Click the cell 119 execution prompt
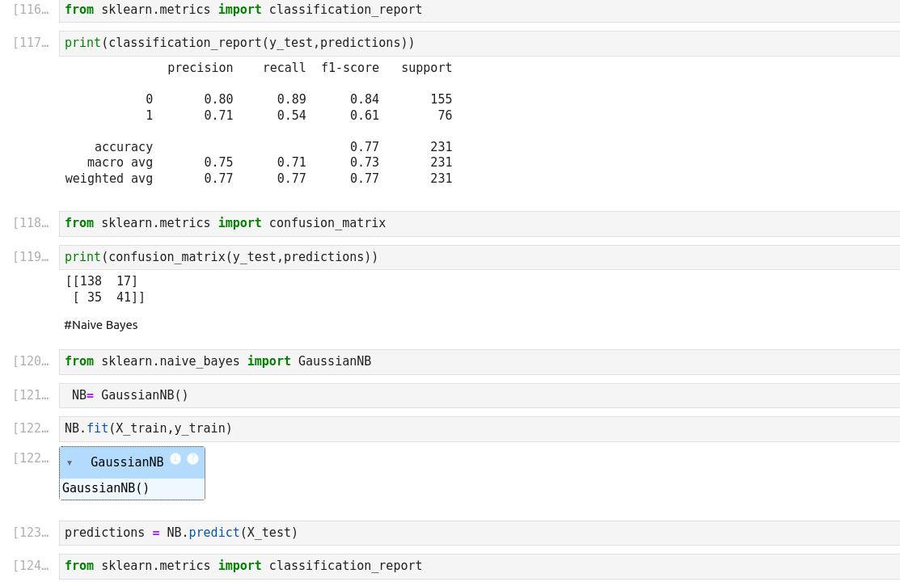 pos(31,257)
